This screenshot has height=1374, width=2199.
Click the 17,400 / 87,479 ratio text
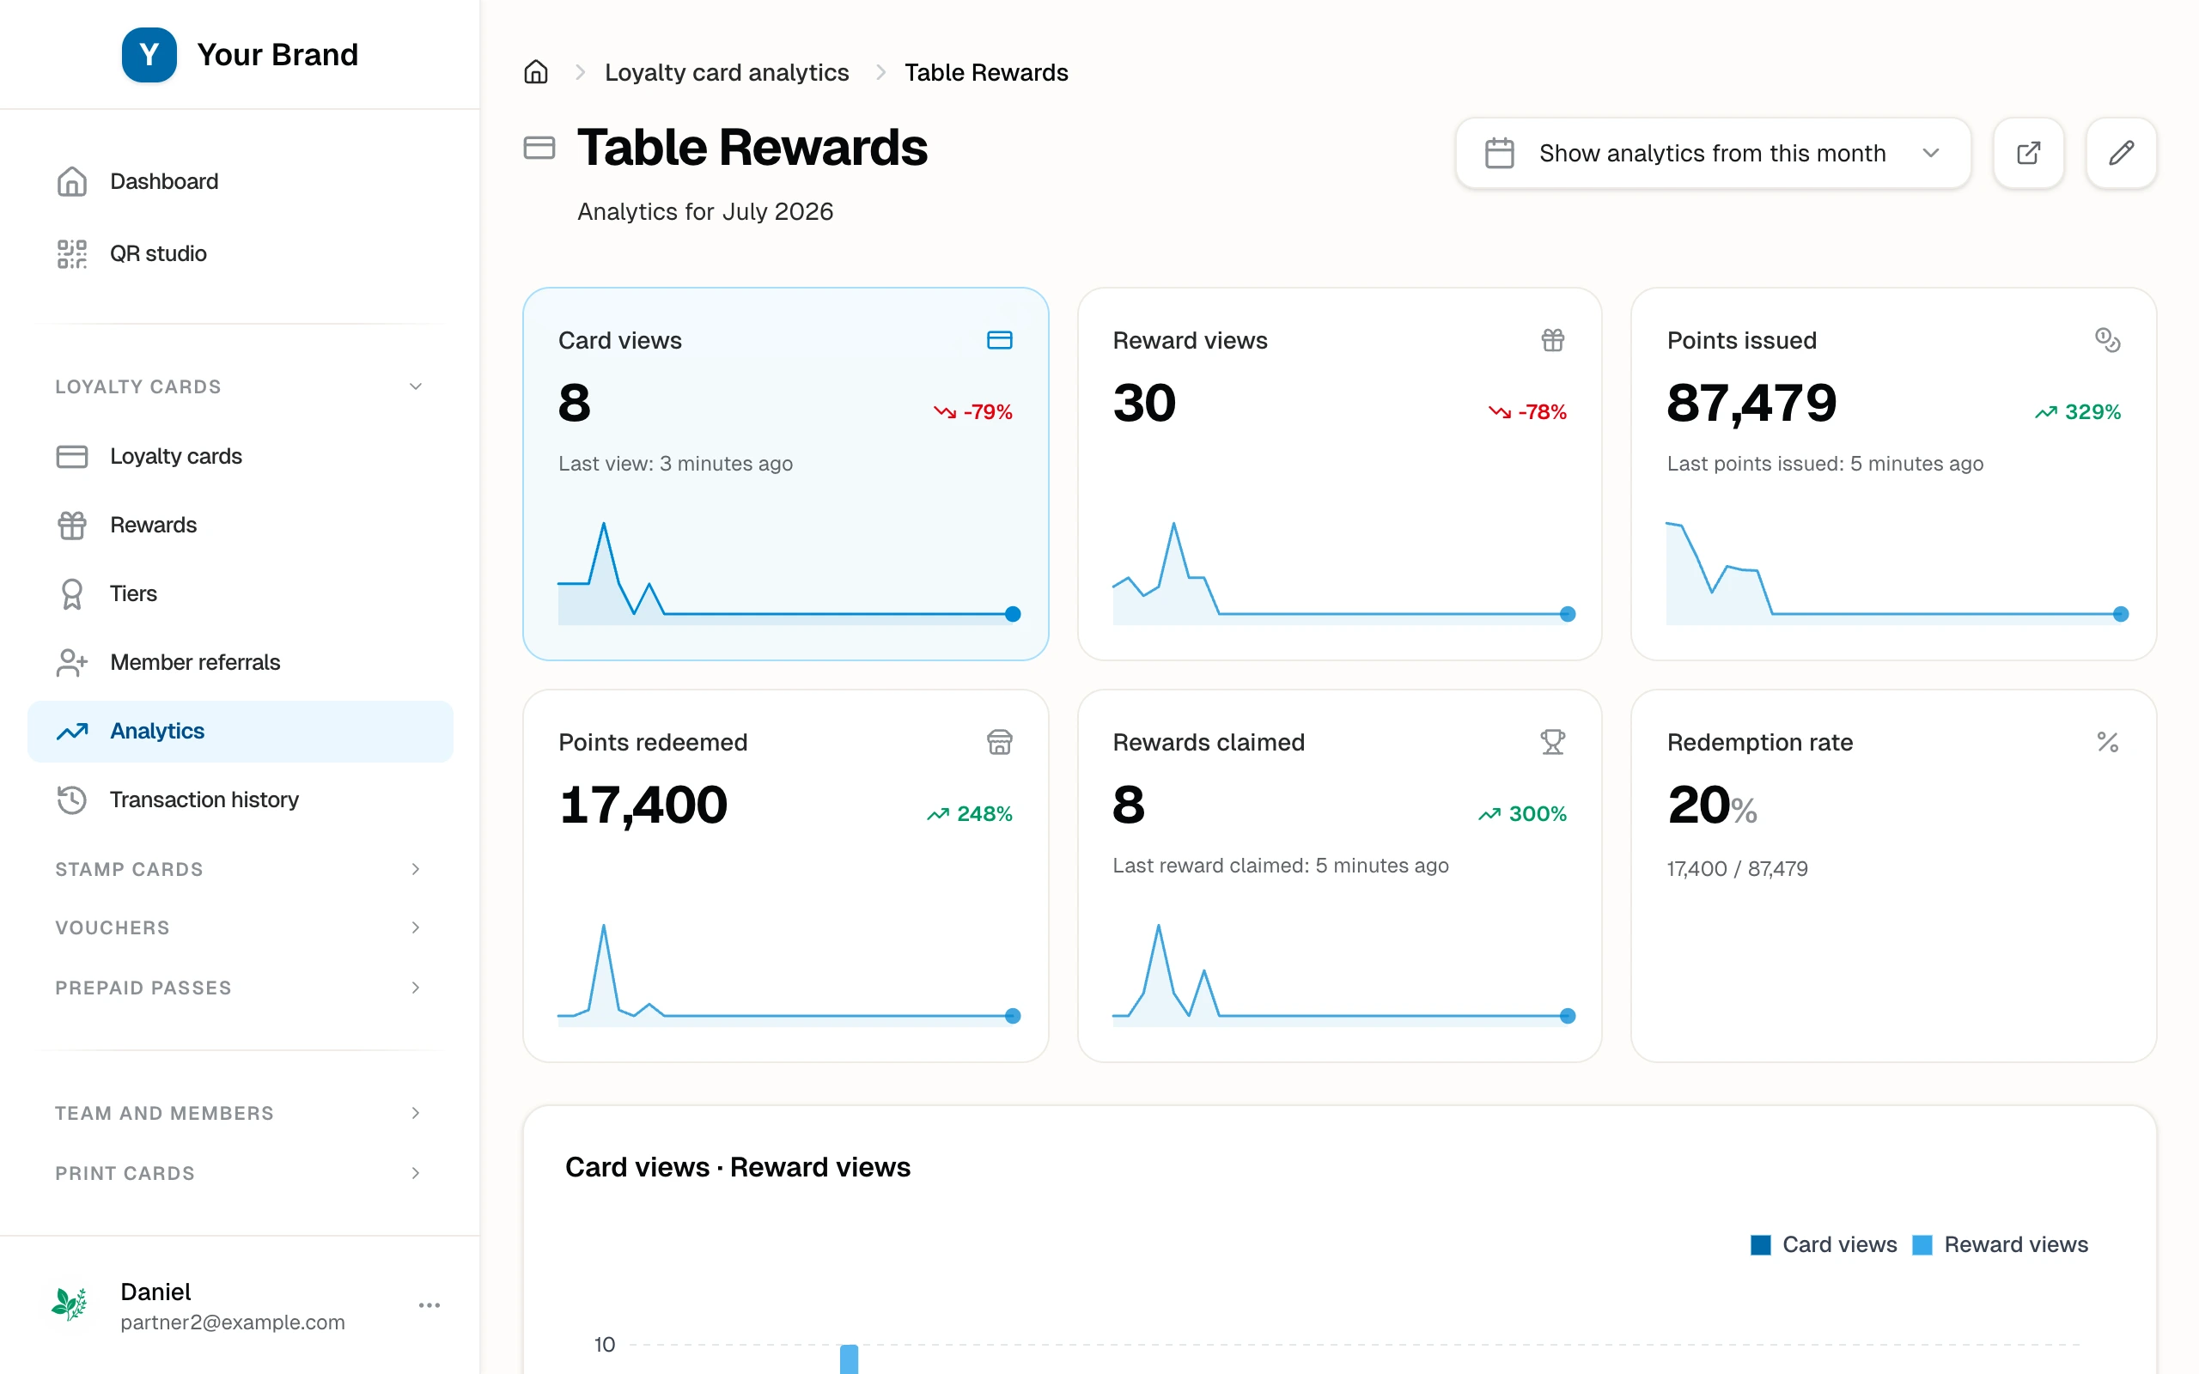tap(1738, 869)
